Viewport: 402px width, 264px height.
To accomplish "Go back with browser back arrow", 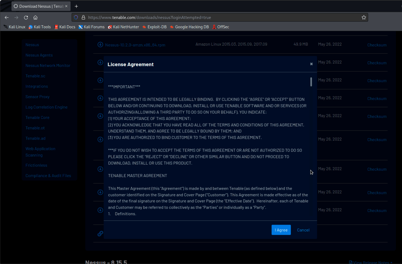I will click(x=7, y=17).
